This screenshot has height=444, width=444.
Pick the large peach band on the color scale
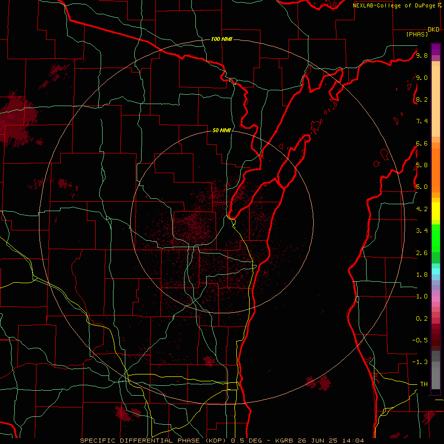pyautogui.click(x=436, y=101)
